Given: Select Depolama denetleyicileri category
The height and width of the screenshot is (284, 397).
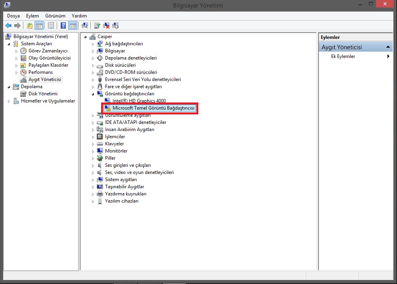Looking at the screenshot, I should (130, 58).
